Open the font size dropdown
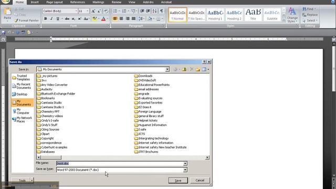This screenshot has width=336, height=189. [x=88, y=11]
